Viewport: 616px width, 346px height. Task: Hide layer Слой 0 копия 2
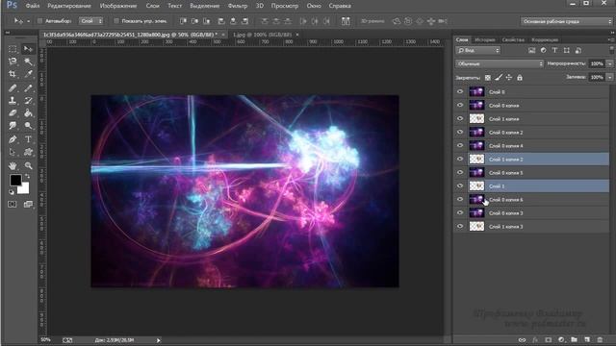(x=460, y=133)
